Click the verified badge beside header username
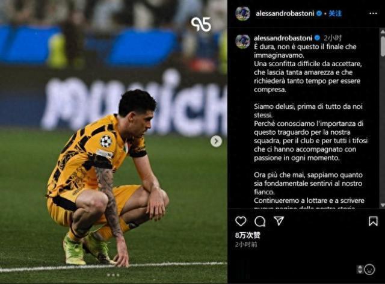Screen dimensions: 385x284 pyautogui.click(x=319, y=13)
